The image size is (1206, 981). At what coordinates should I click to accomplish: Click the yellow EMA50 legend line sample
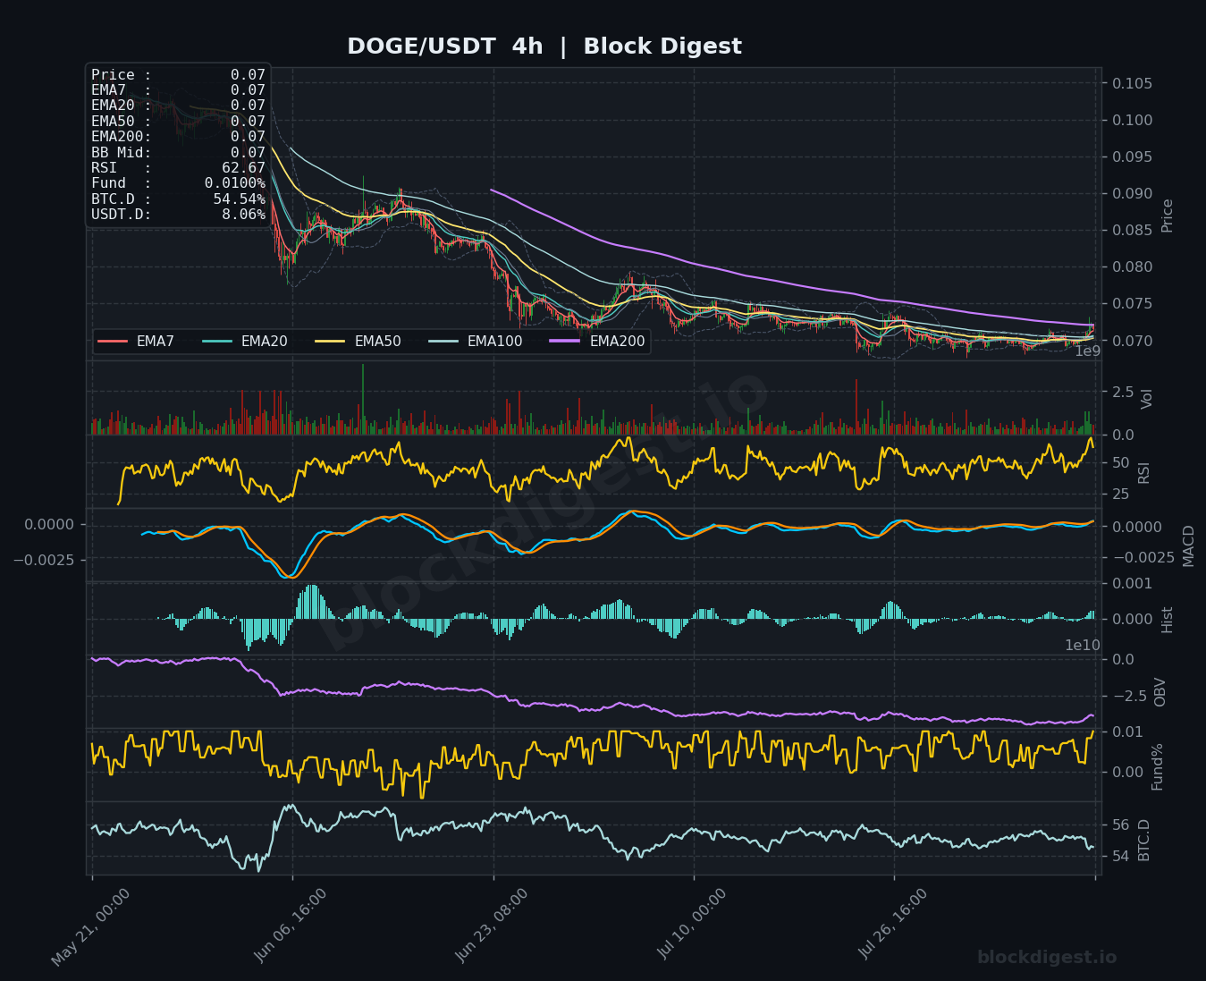tap(331, 342)
